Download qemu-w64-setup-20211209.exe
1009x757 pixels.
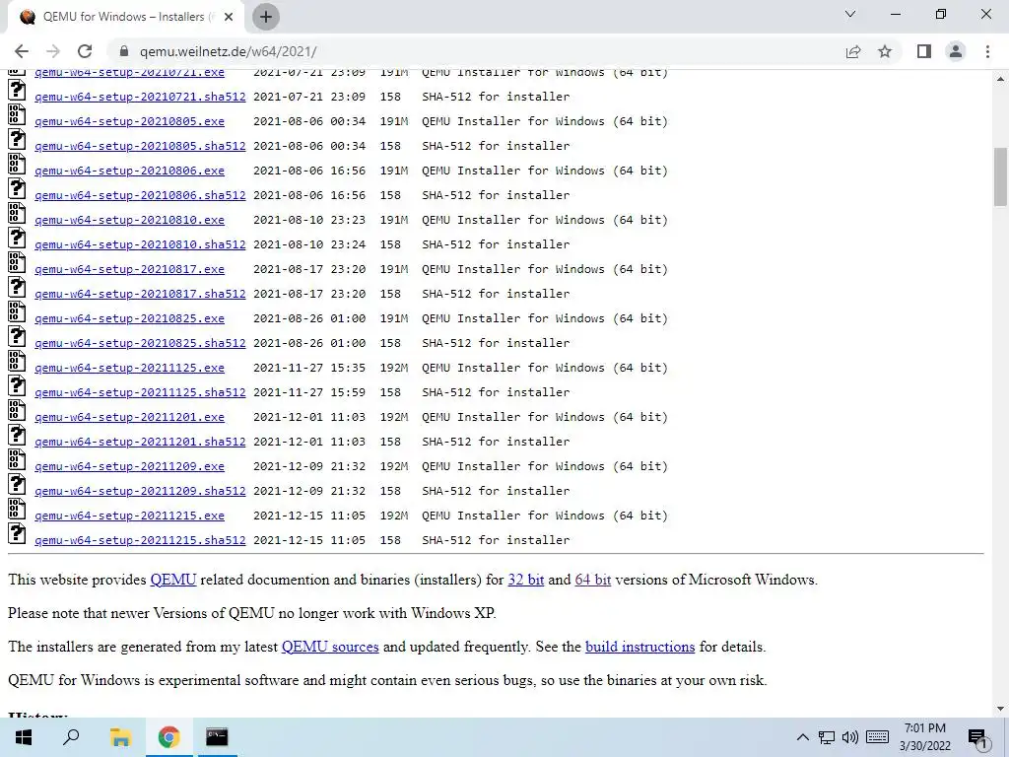point(129,466)
